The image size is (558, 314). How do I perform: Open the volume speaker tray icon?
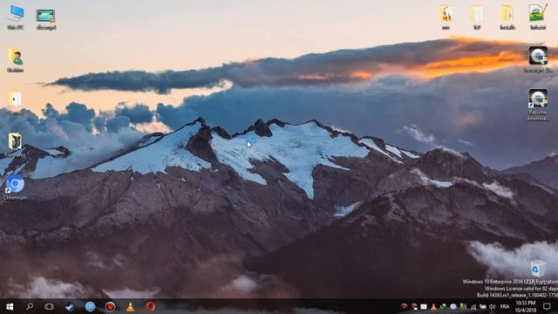pyautogui.click(x=493, y=306)
